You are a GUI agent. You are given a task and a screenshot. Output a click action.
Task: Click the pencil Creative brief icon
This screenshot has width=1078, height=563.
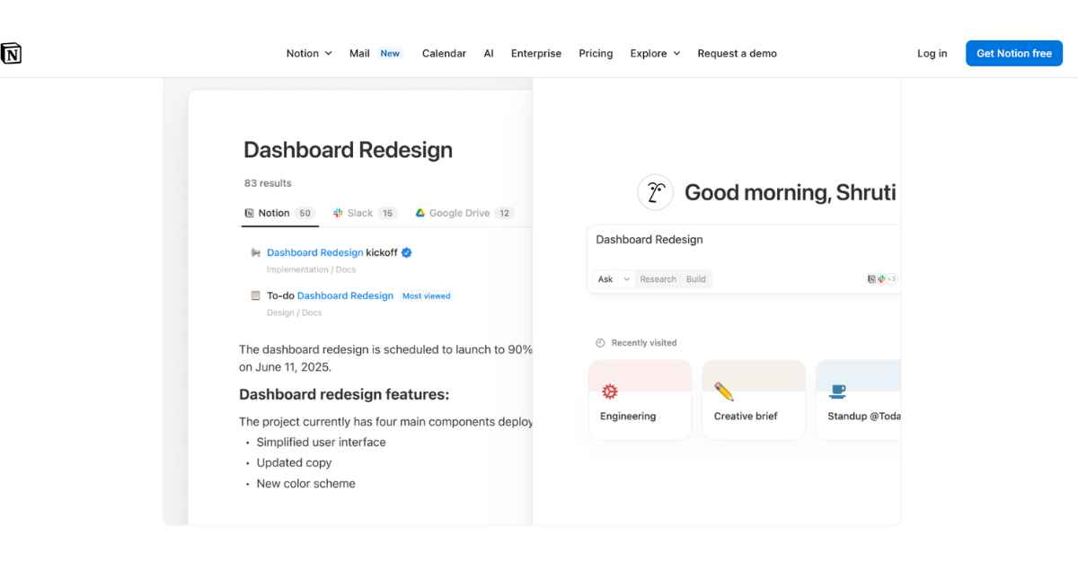click(x=724, y=391)
